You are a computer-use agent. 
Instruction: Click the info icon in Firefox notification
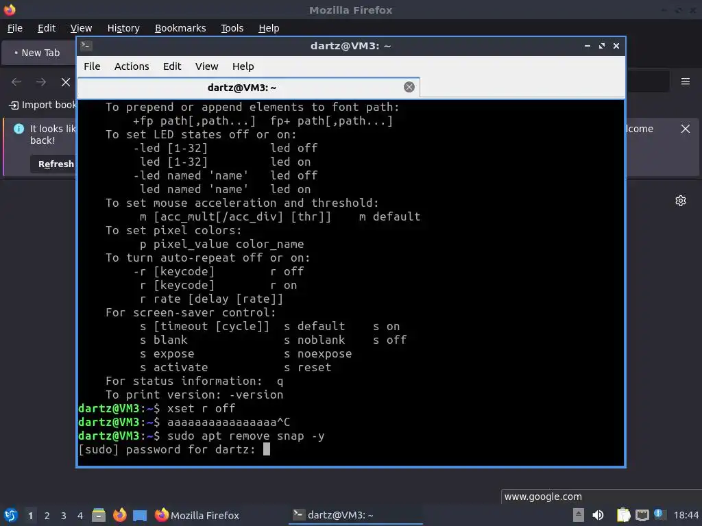click(19, 129)
